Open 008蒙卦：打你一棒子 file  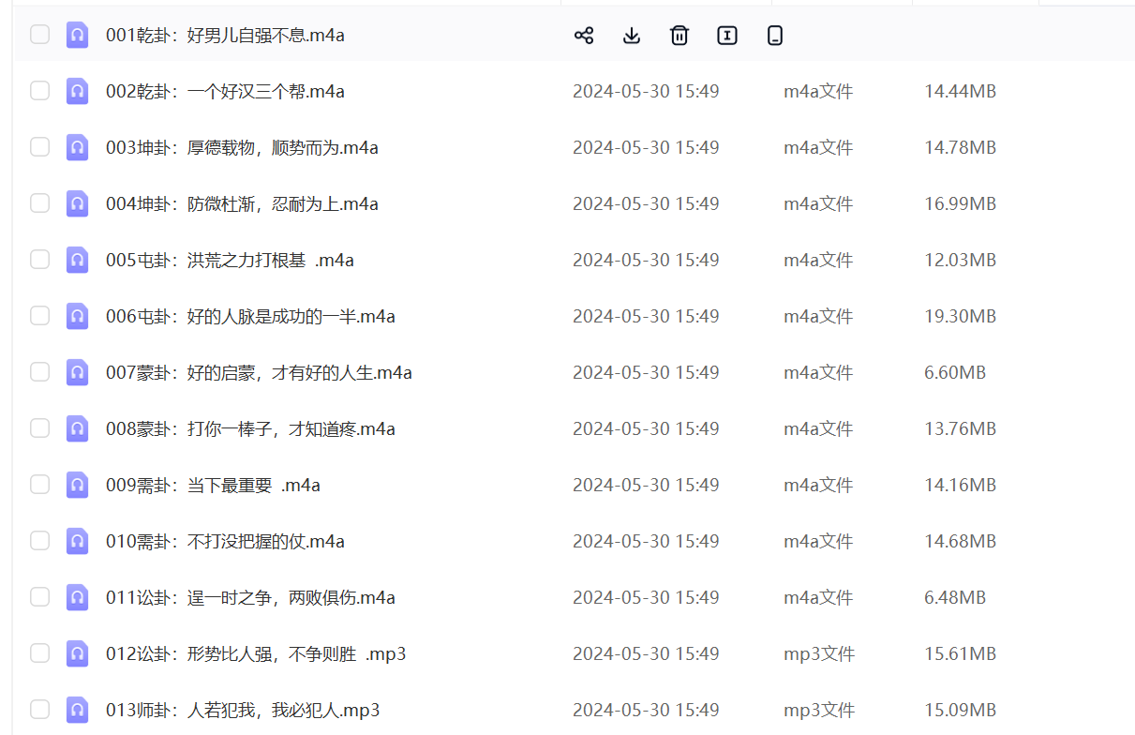(x=248, y=428)
